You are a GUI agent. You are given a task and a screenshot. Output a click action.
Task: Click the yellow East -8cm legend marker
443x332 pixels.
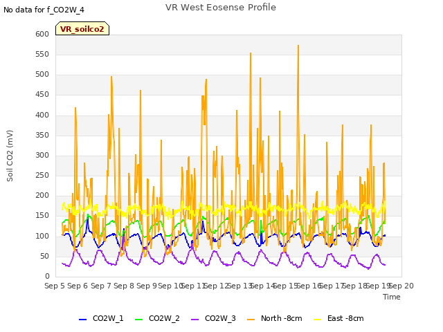pos(318,320)
